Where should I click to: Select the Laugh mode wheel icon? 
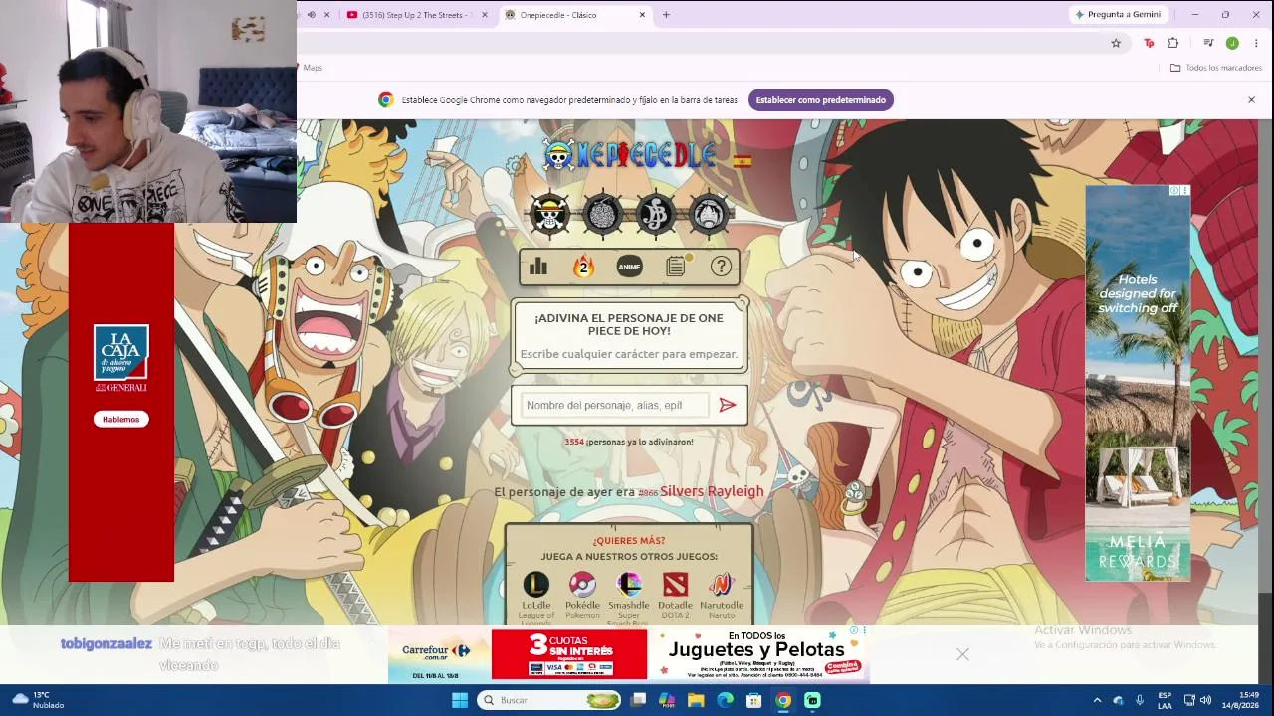pos(708,214)
